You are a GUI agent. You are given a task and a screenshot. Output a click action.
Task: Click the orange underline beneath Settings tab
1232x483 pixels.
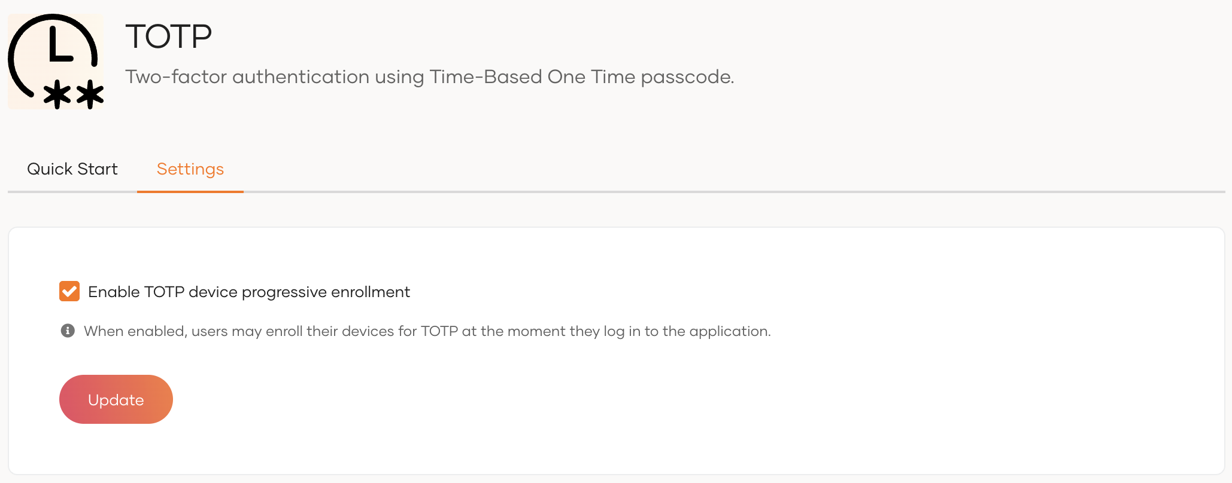click(x=190, y=191)
